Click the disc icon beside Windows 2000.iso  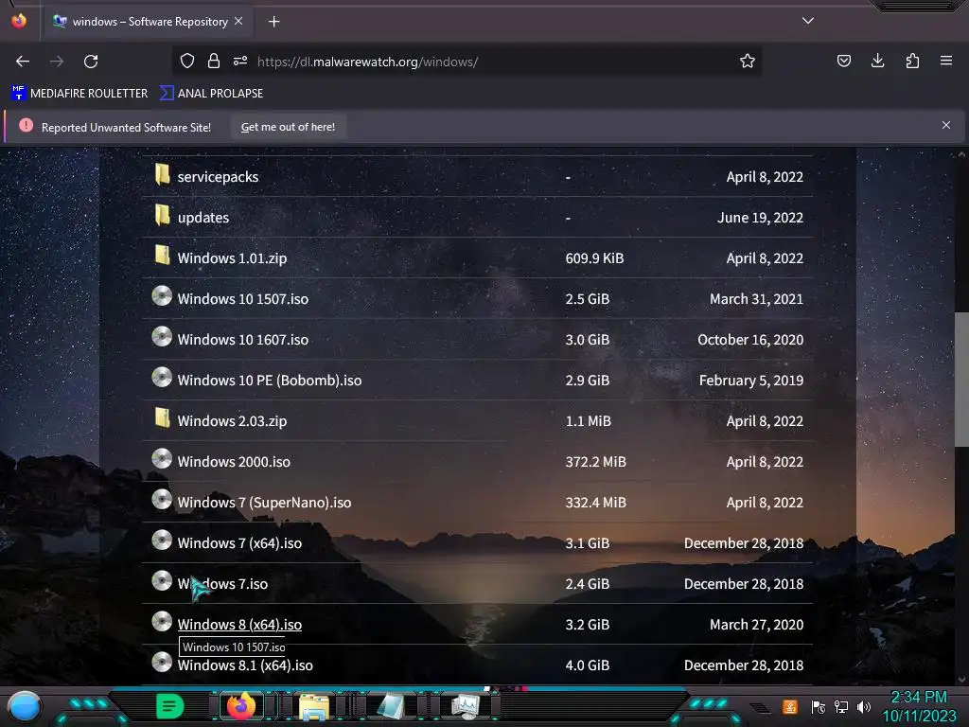coord(162,459)
